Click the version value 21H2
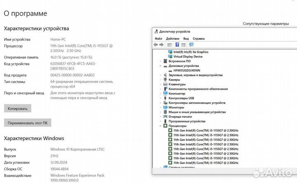 coord(54,156)
